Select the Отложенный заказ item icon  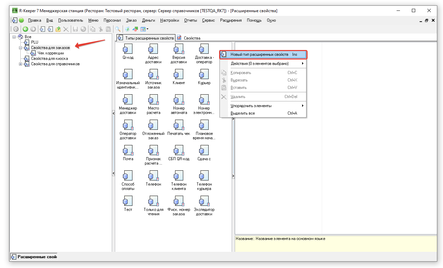[x=153, y=125]
